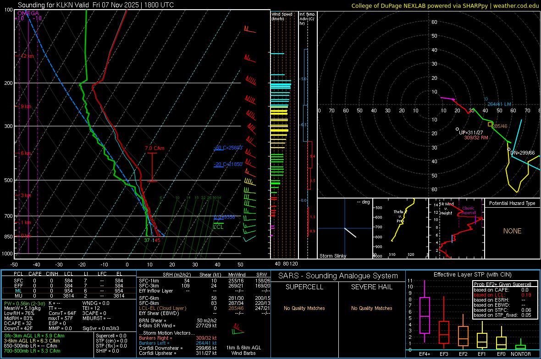Image resolution: width=541 pixels, height=359 pixels.
Task: Click the '7.0 C/km' lapse rate label
Action: [x=155, y=148]
